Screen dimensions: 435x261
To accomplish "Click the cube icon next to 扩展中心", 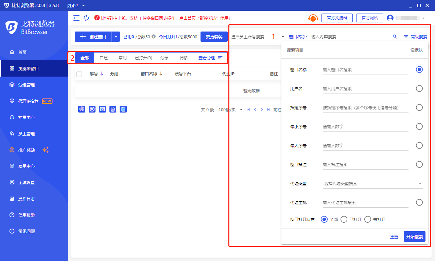I will tap(12, 118).
